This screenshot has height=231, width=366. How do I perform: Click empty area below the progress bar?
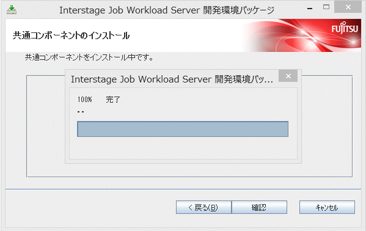click(x=183, y=148)
